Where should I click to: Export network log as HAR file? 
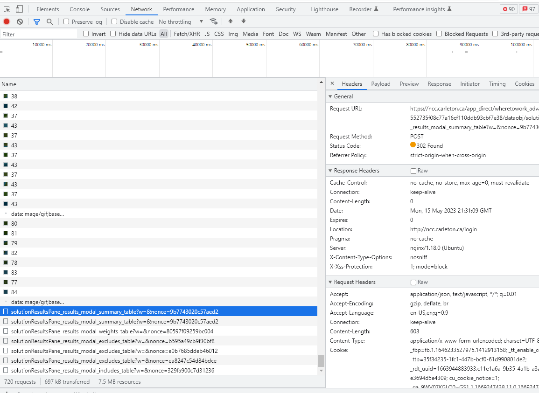[243, 21]
